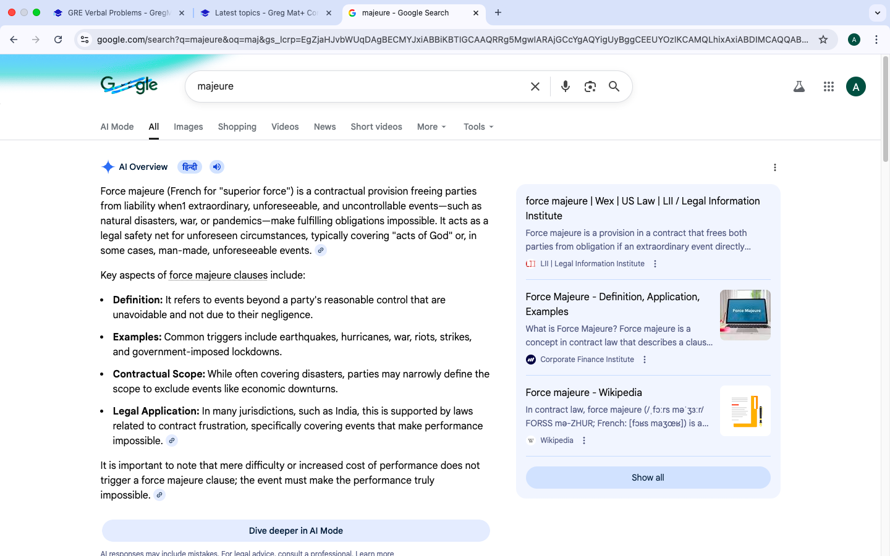The image size is (890, 556).
Task: Reload the current page
Action: [58, 40]
